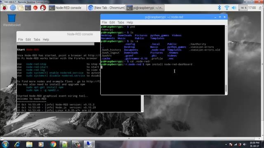Click python_games in the ls output
The width and height of the screenshot is (264, 148).
coord(160,35)
